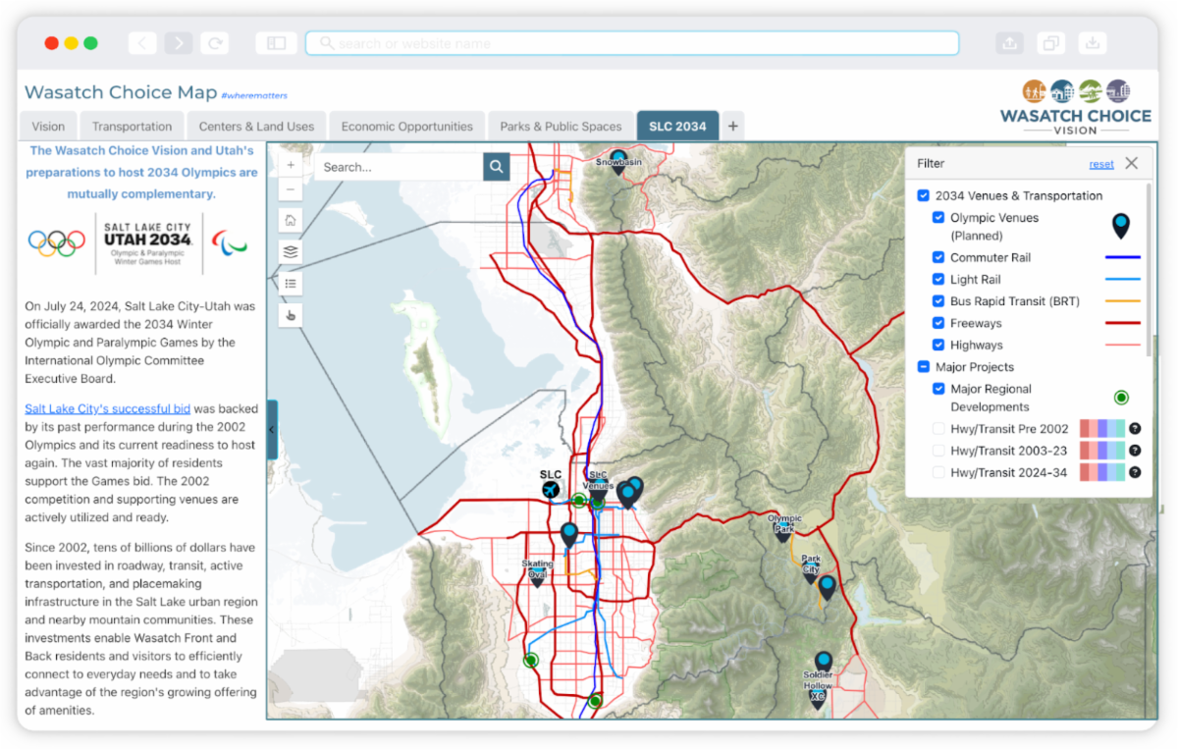This screenshot has width=1178, height=750.
Task: Switch to the Transportation tab
Action: tap(132, 127)
